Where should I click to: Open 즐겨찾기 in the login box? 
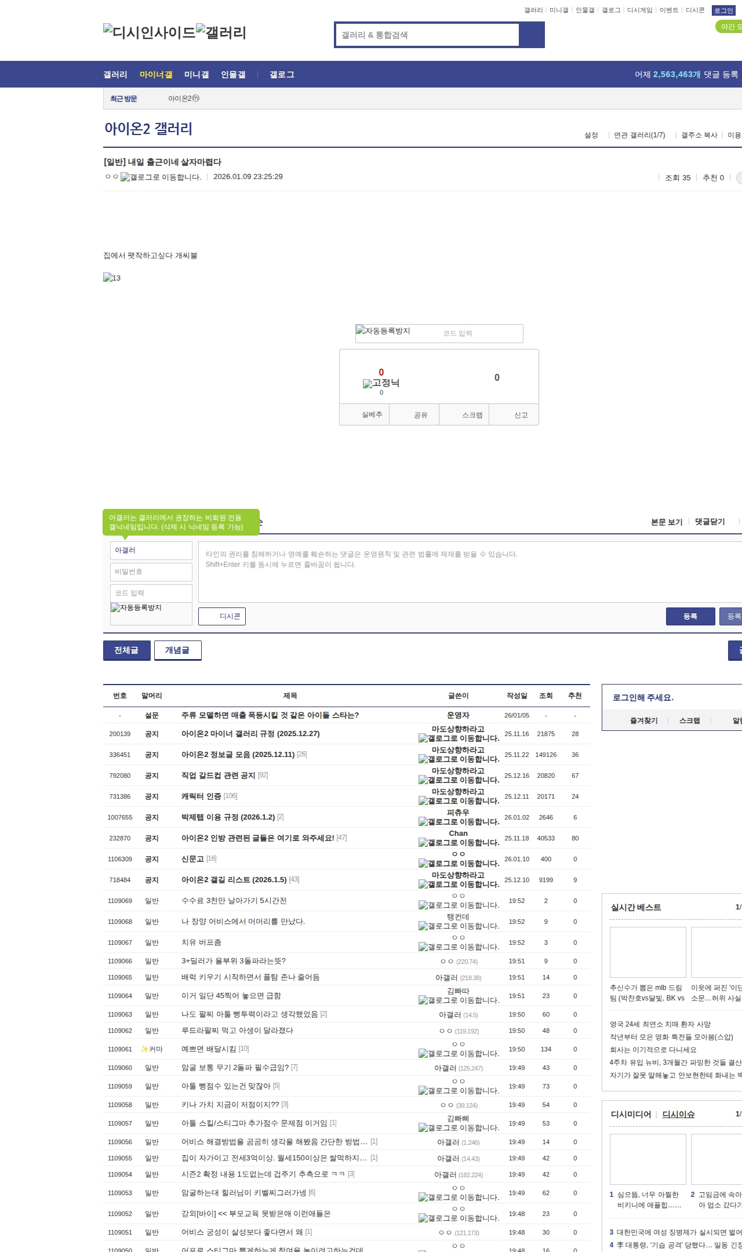[644, 720]
